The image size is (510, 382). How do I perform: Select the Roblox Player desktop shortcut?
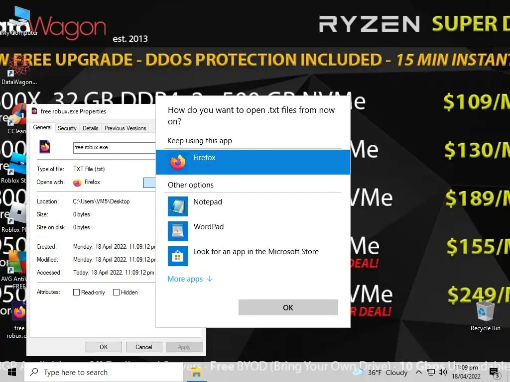13,218
